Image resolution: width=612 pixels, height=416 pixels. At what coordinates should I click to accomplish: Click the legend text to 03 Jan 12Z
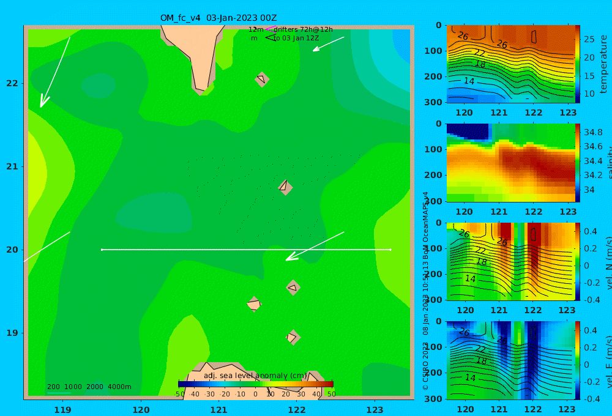(296, 39)
